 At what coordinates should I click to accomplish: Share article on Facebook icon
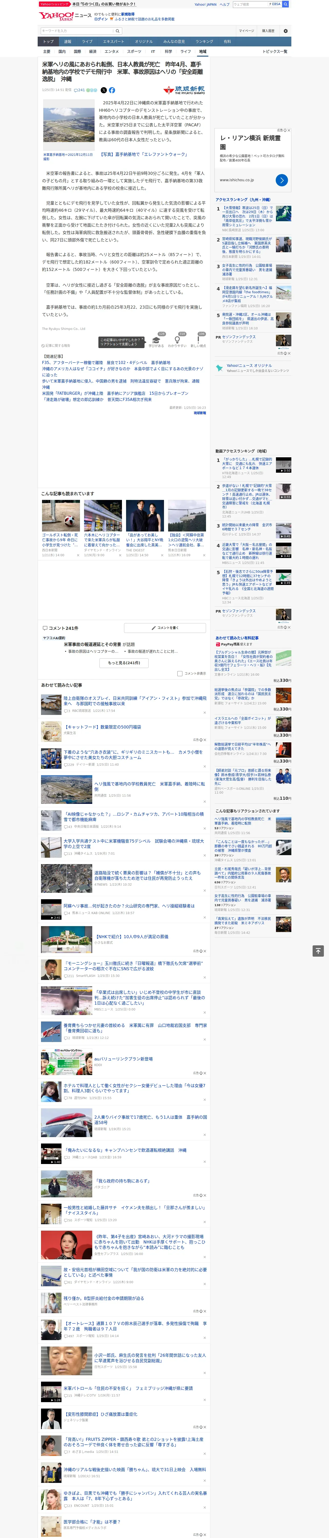[x=112, y=90]
